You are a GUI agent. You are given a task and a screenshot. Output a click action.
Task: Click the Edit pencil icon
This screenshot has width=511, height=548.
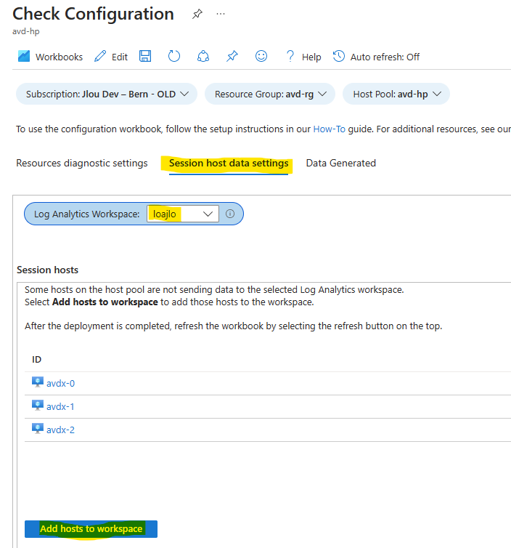[100, 57]
